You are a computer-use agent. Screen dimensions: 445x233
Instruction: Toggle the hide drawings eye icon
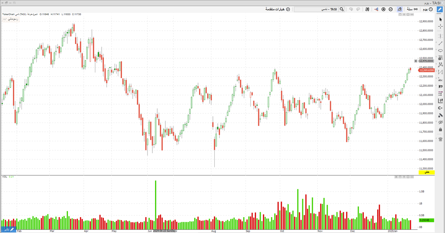[440, 122]
